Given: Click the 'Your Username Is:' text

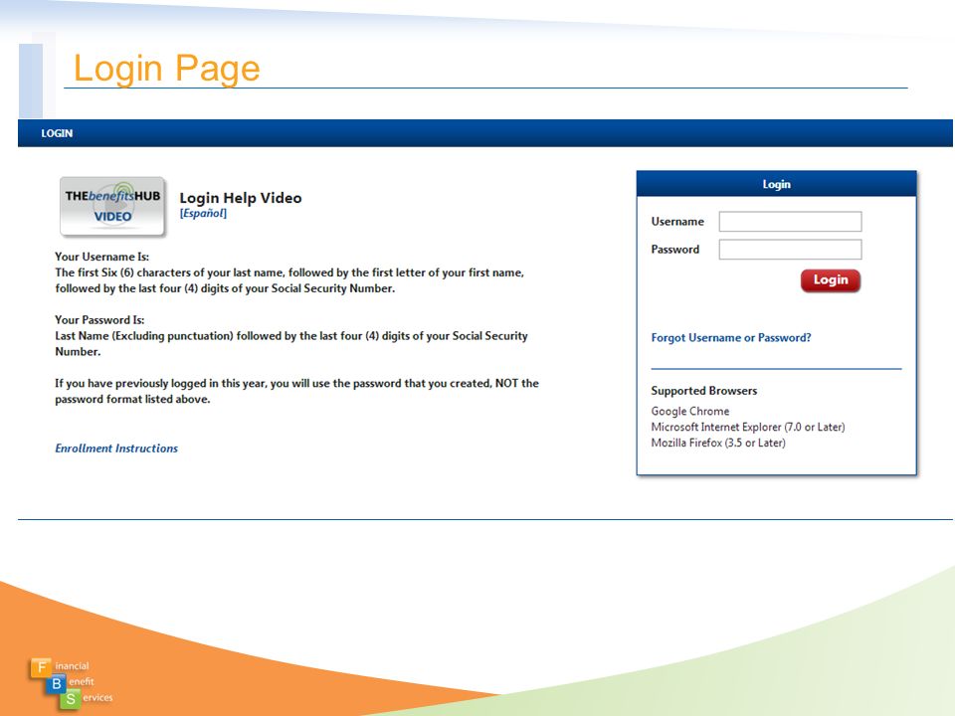Looking at the screenshot, I should (x=101, y=257).
